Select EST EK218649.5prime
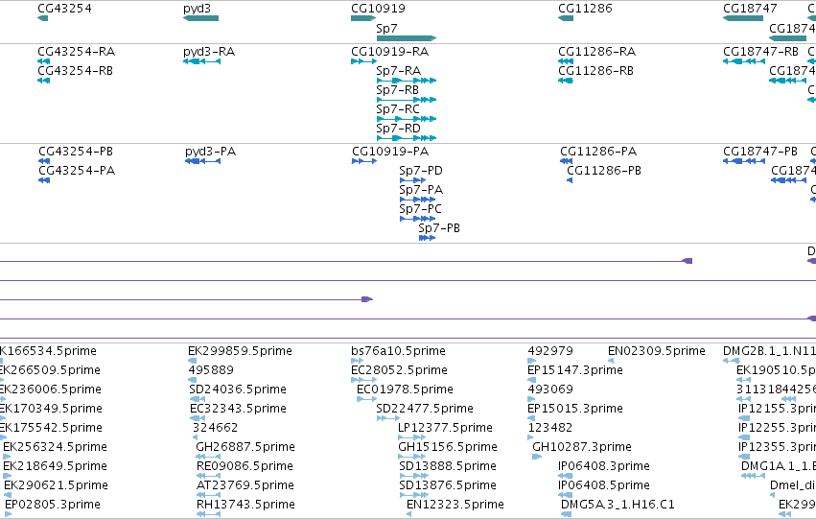 (x=55, y=466)
